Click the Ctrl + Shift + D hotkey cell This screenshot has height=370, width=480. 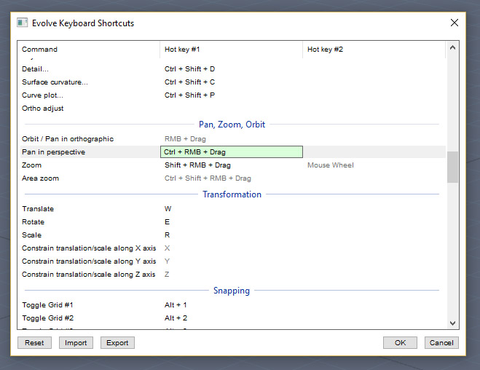(189, 69)
